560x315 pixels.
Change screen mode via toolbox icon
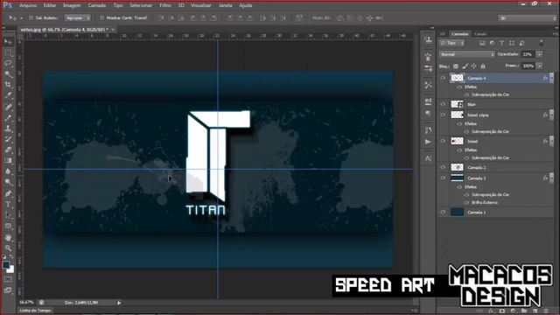coord(8,290)
